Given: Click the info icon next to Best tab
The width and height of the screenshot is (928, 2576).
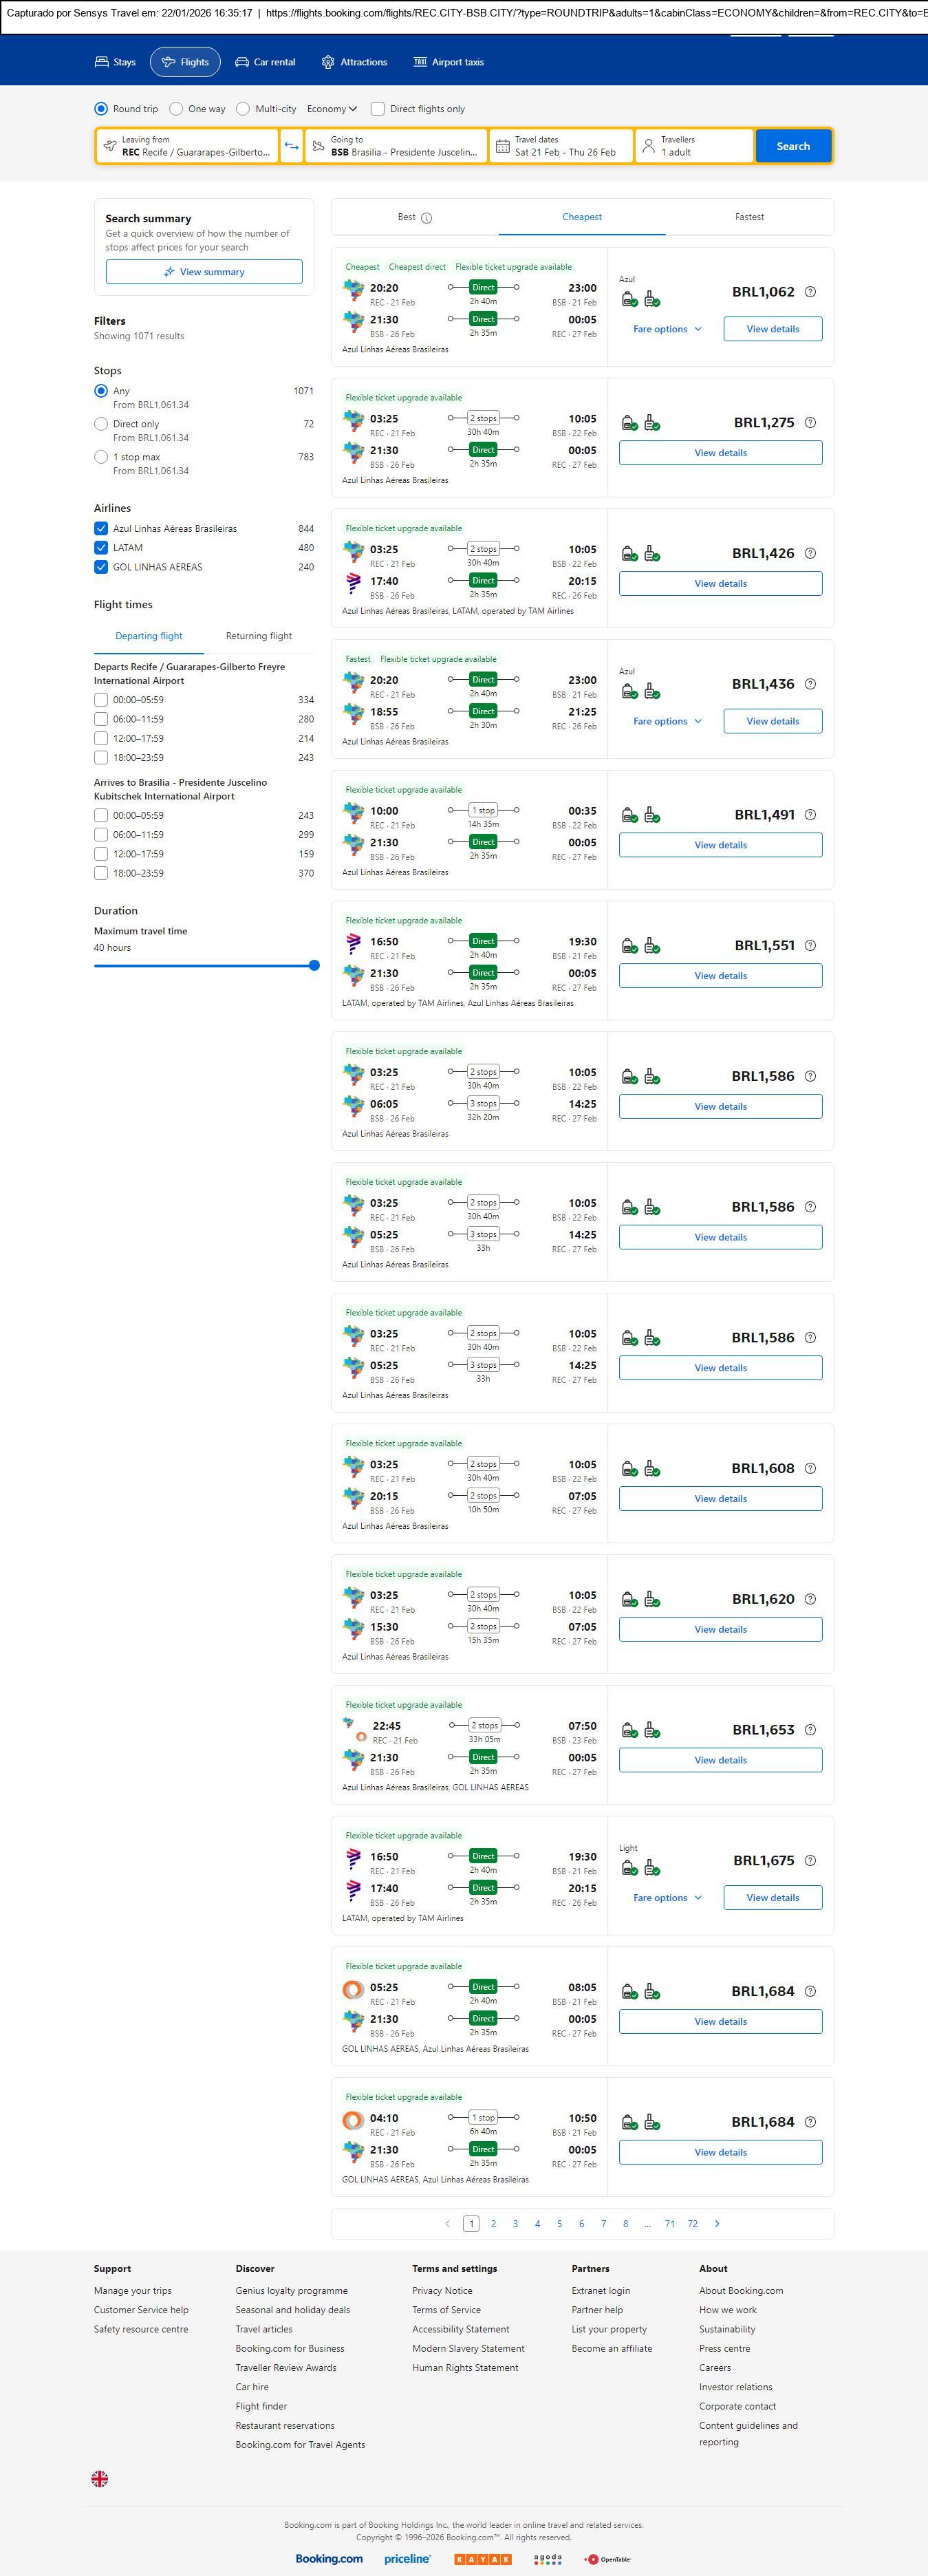Looking at the screenshot, I should pyautogui.click(x=427, y=218).
